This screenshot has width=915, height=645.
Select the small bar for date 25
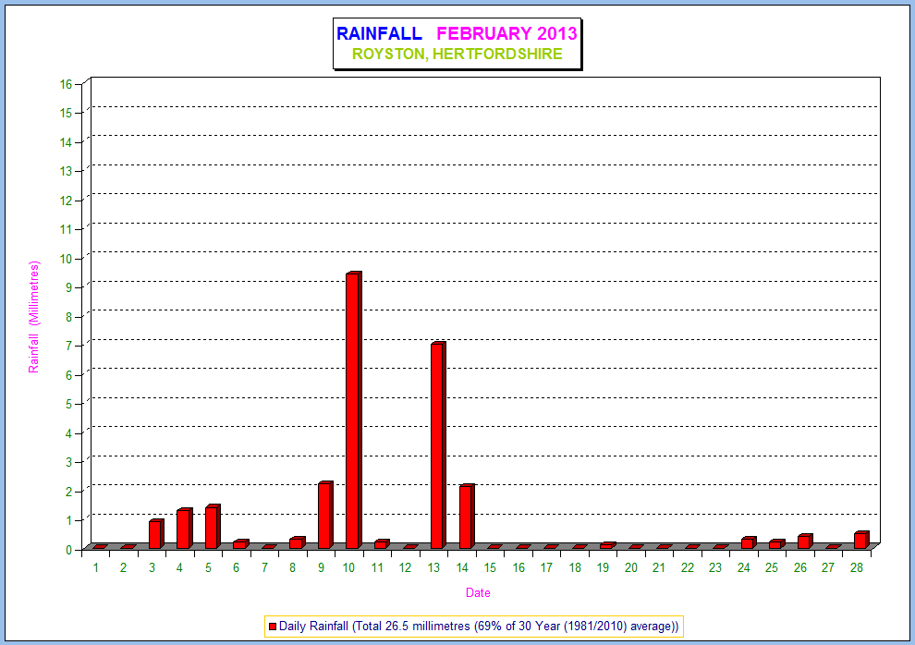tap(776, 544)
